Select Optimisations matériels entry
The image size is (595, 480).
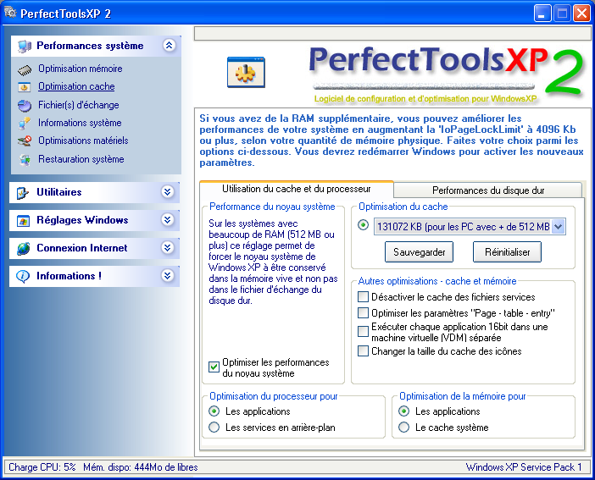[83, 141]
